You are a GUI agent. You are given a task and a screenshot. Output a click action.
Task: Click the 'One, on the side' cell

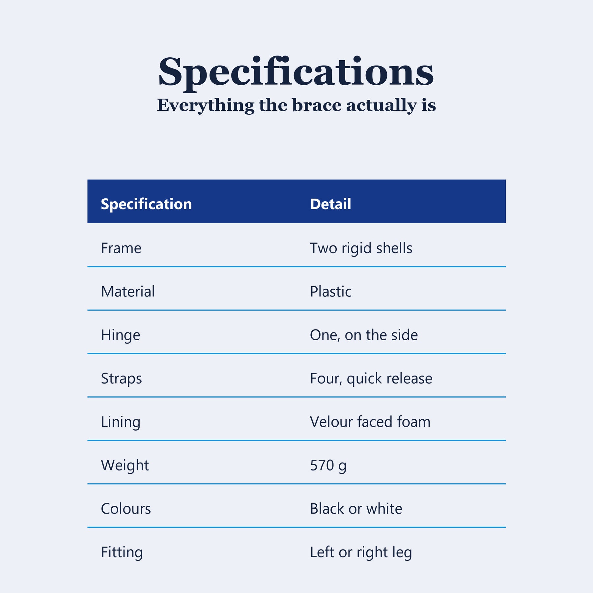click(x=364, y=335)
